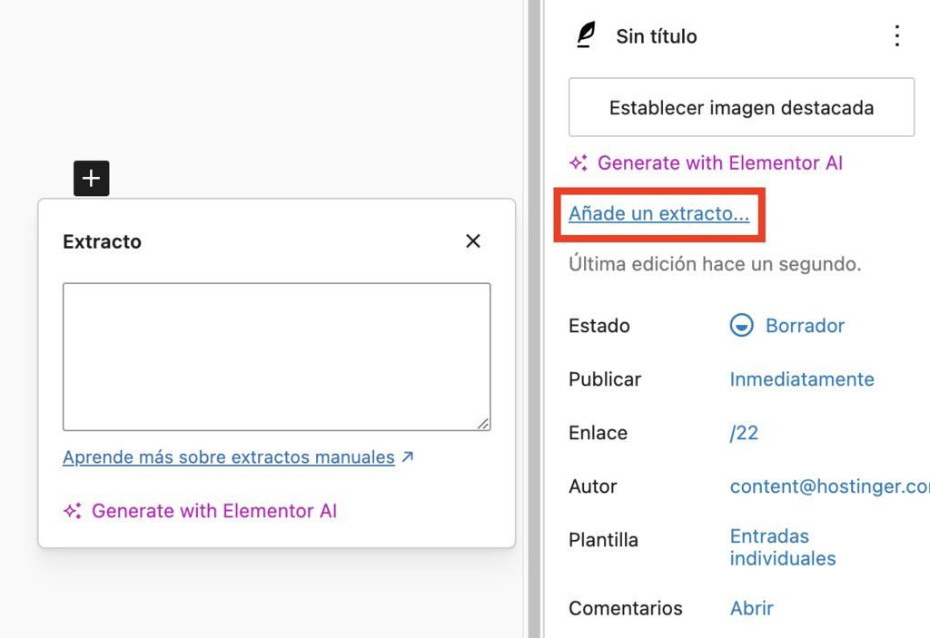The height and width of the screenshot is (638, 930).
Task: Click the /22 permalink next to Enlace
Action: [x=744, y=433]
